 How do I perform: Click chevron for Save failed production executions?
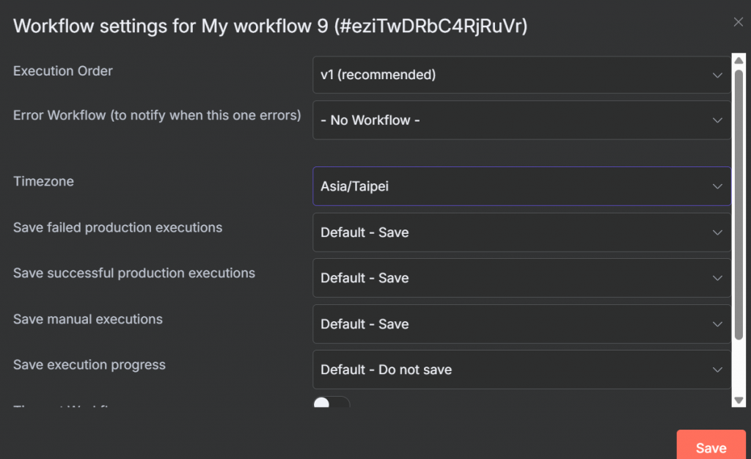coord(717,232)
